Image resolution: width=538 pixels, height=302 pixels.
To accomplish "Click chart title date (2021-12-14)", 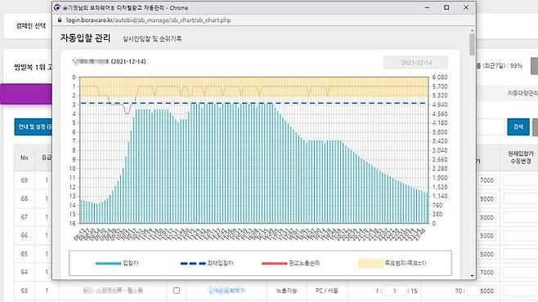I will point(128,62).
